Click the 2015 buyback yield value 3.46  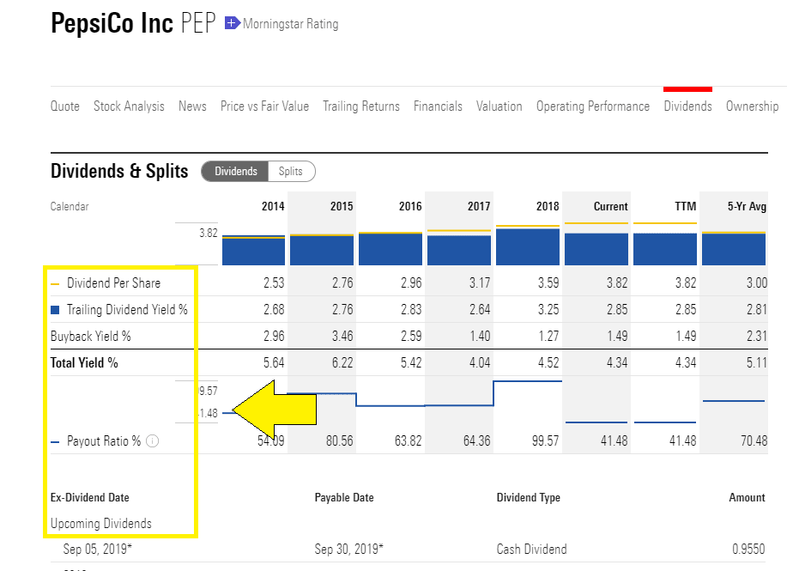pos(342,337)
